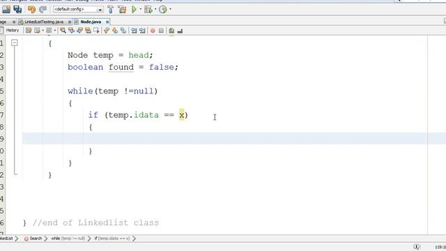Viewport: 446px width, 251px height.
Task: Click the 'boolean' keyword
Action: [85, 67]
